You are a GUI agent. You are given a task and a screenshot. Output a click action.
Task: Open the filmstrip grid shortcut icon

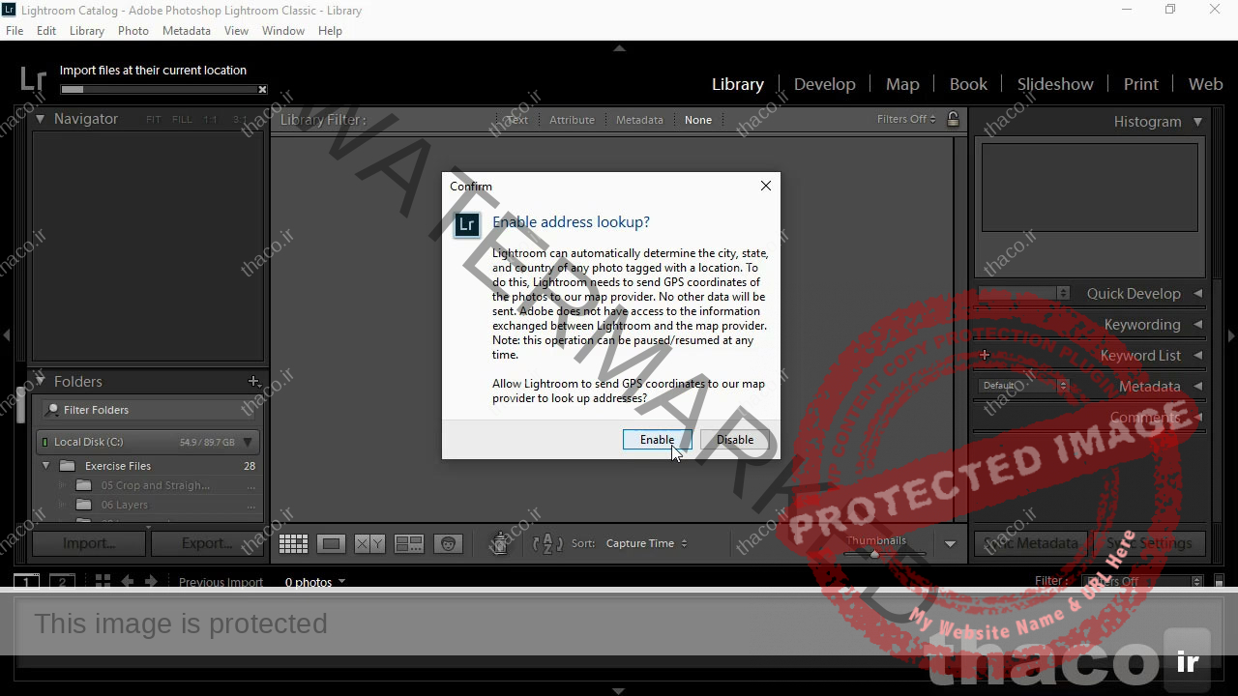pos(103,581)
